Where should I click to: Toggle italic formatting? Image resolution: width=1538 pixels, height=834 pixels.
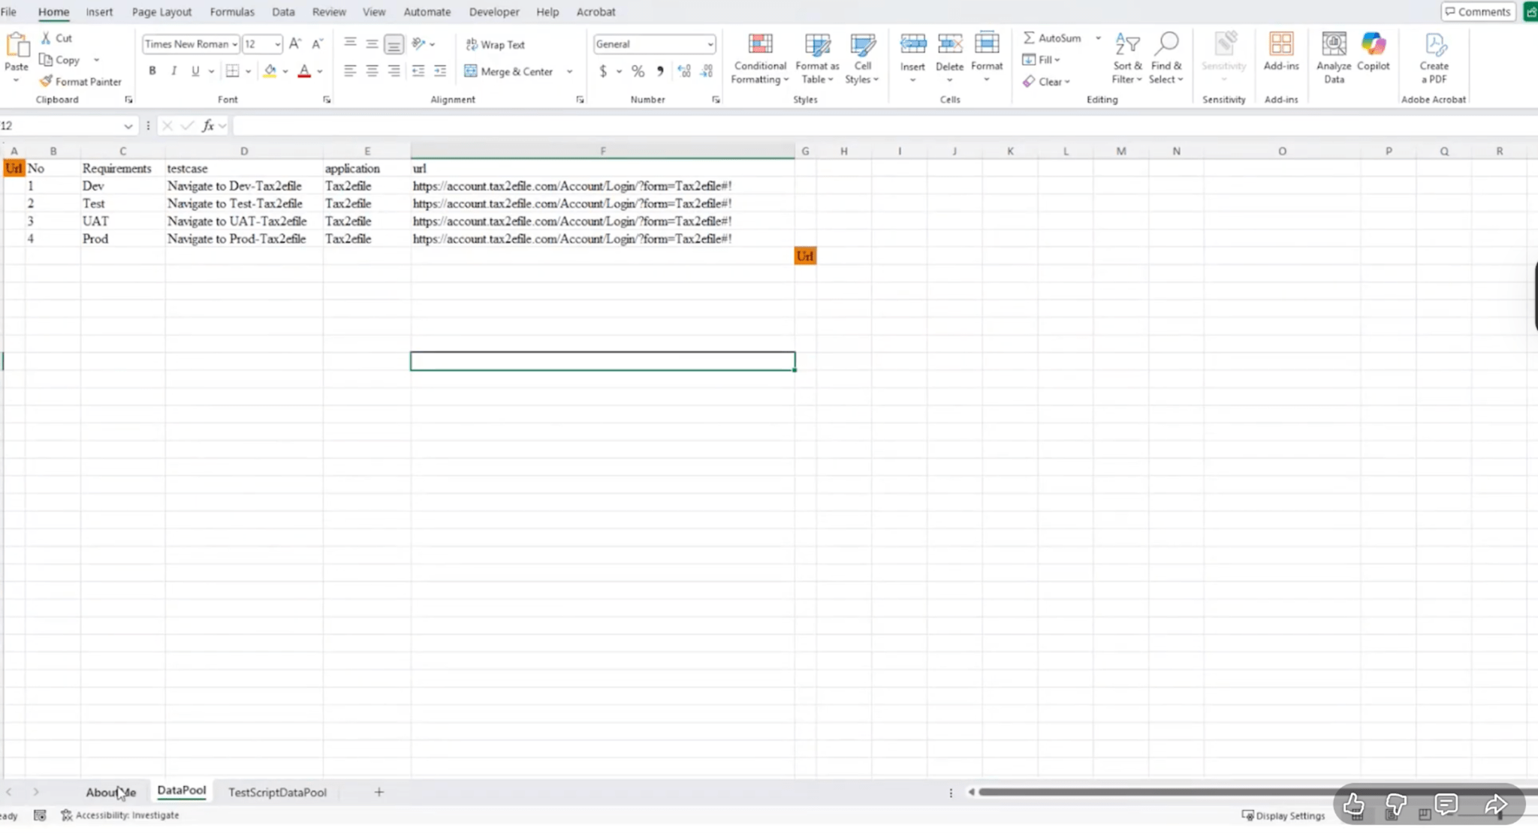click(x=173, y=71)
